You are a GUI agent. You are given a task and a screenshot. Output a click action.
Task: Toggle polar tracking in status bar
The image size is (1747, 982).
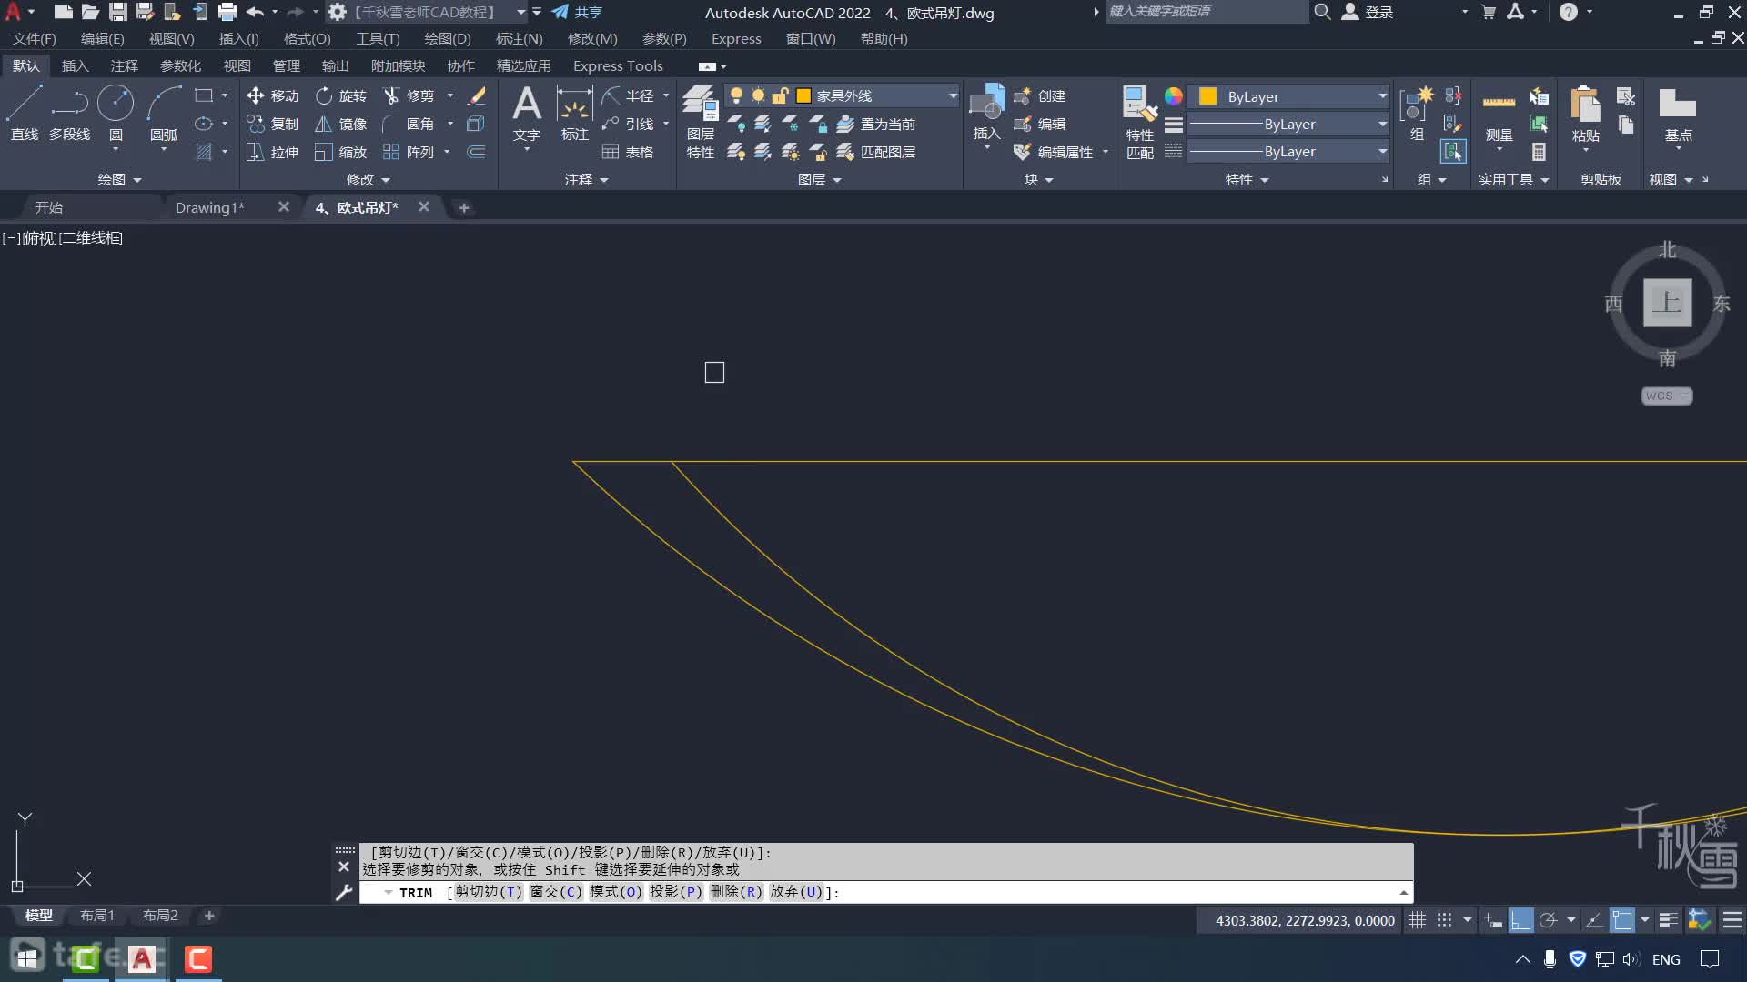pyautogui.click(x=1548, y=920)
